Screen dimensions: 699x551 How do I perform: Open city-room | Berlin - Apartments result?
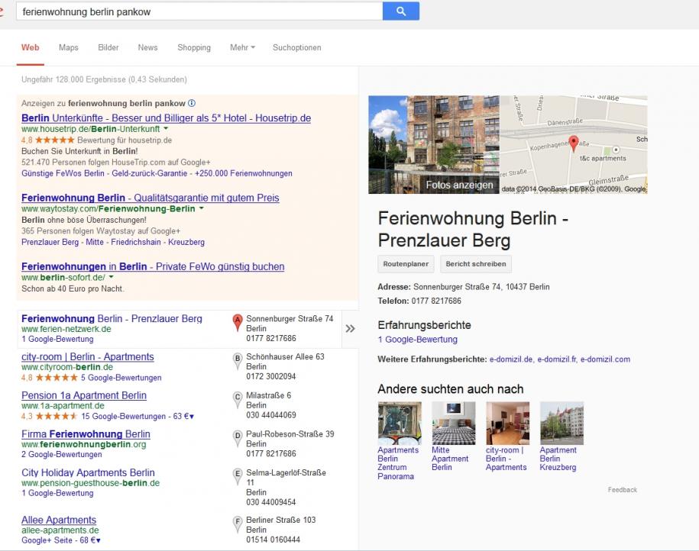87,357
